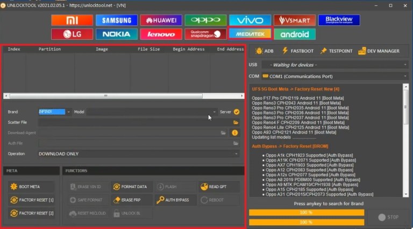Click the lower 100% progress bar
The image size is (413, 229).
pyautogui.click(x=307, y=222)
